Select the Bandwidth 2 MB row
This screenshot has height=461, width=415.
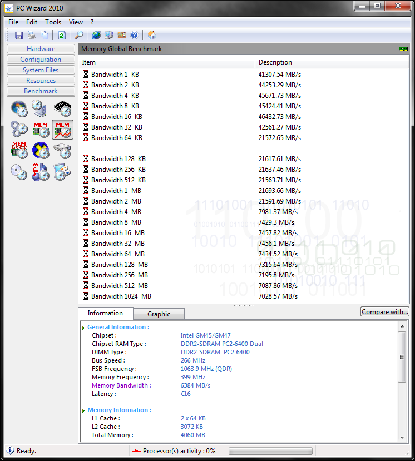(244, 201)
